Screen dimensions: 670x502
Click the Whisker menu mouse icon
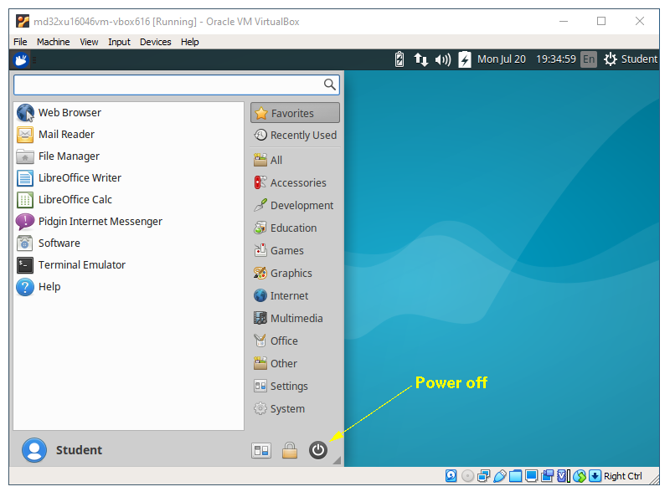22,59
